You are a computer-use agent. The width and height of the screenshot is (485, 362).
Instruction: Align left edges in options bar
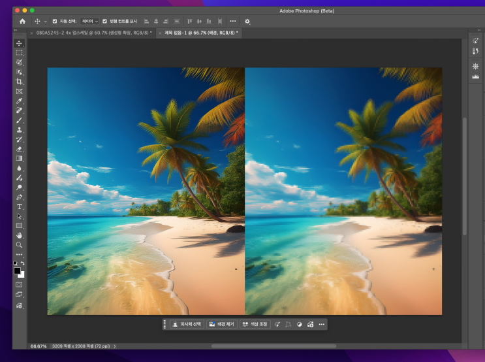tap(147, 22)
